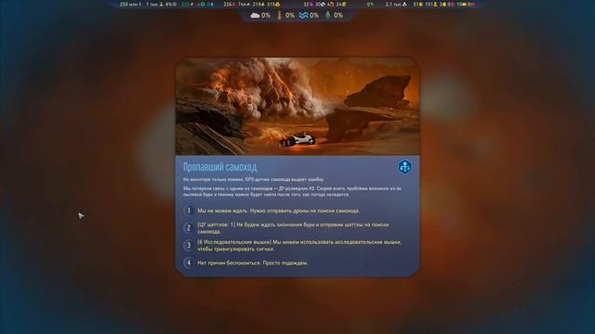Click the blue hexagon event icon
Viewport: 595px width, 334px height.
(x=405, y=167)
